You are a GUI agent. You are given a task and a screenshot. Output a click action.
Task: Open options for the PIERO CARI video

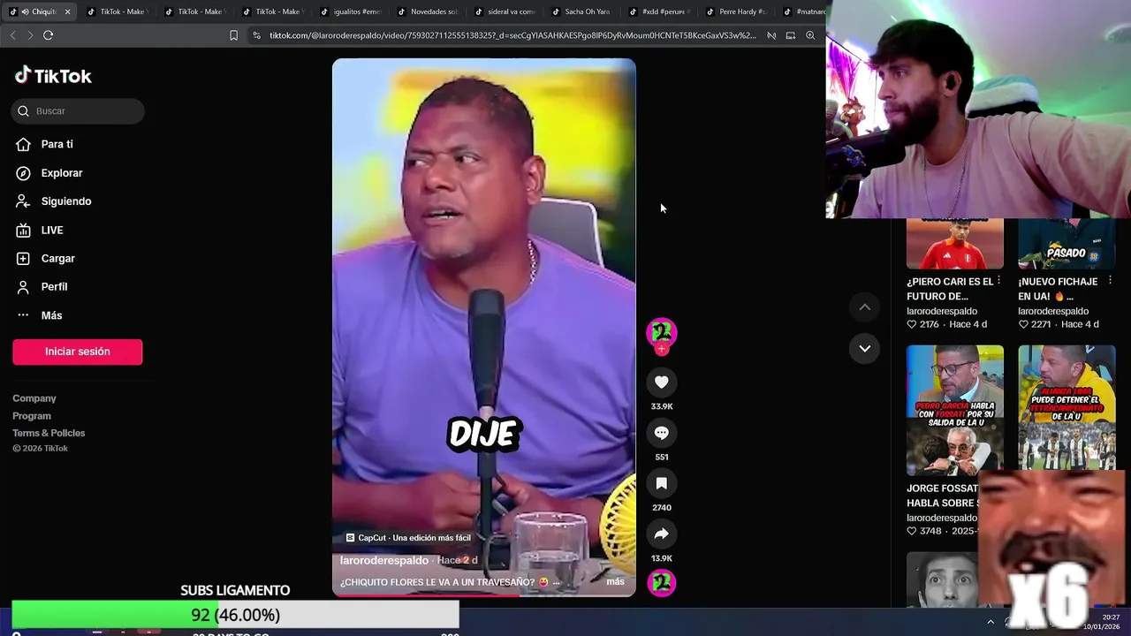(999, 281)
